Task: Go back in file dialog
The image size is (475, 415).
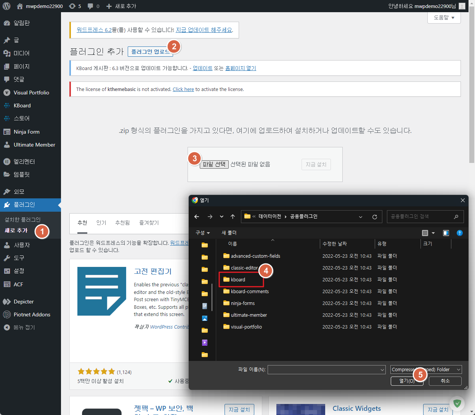Action: tap(197, 217)
